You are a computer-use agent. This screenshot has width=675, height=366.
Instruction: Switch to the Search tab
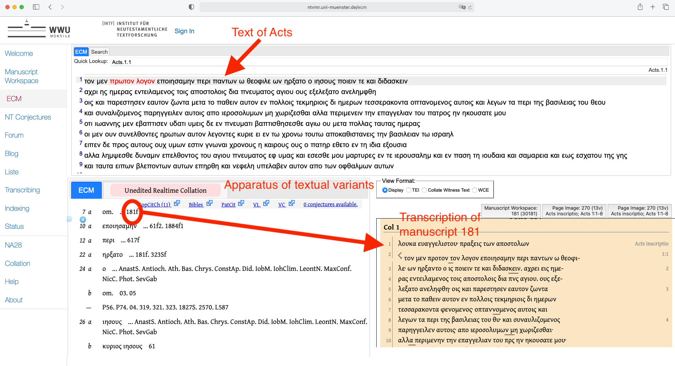(99, 52)
